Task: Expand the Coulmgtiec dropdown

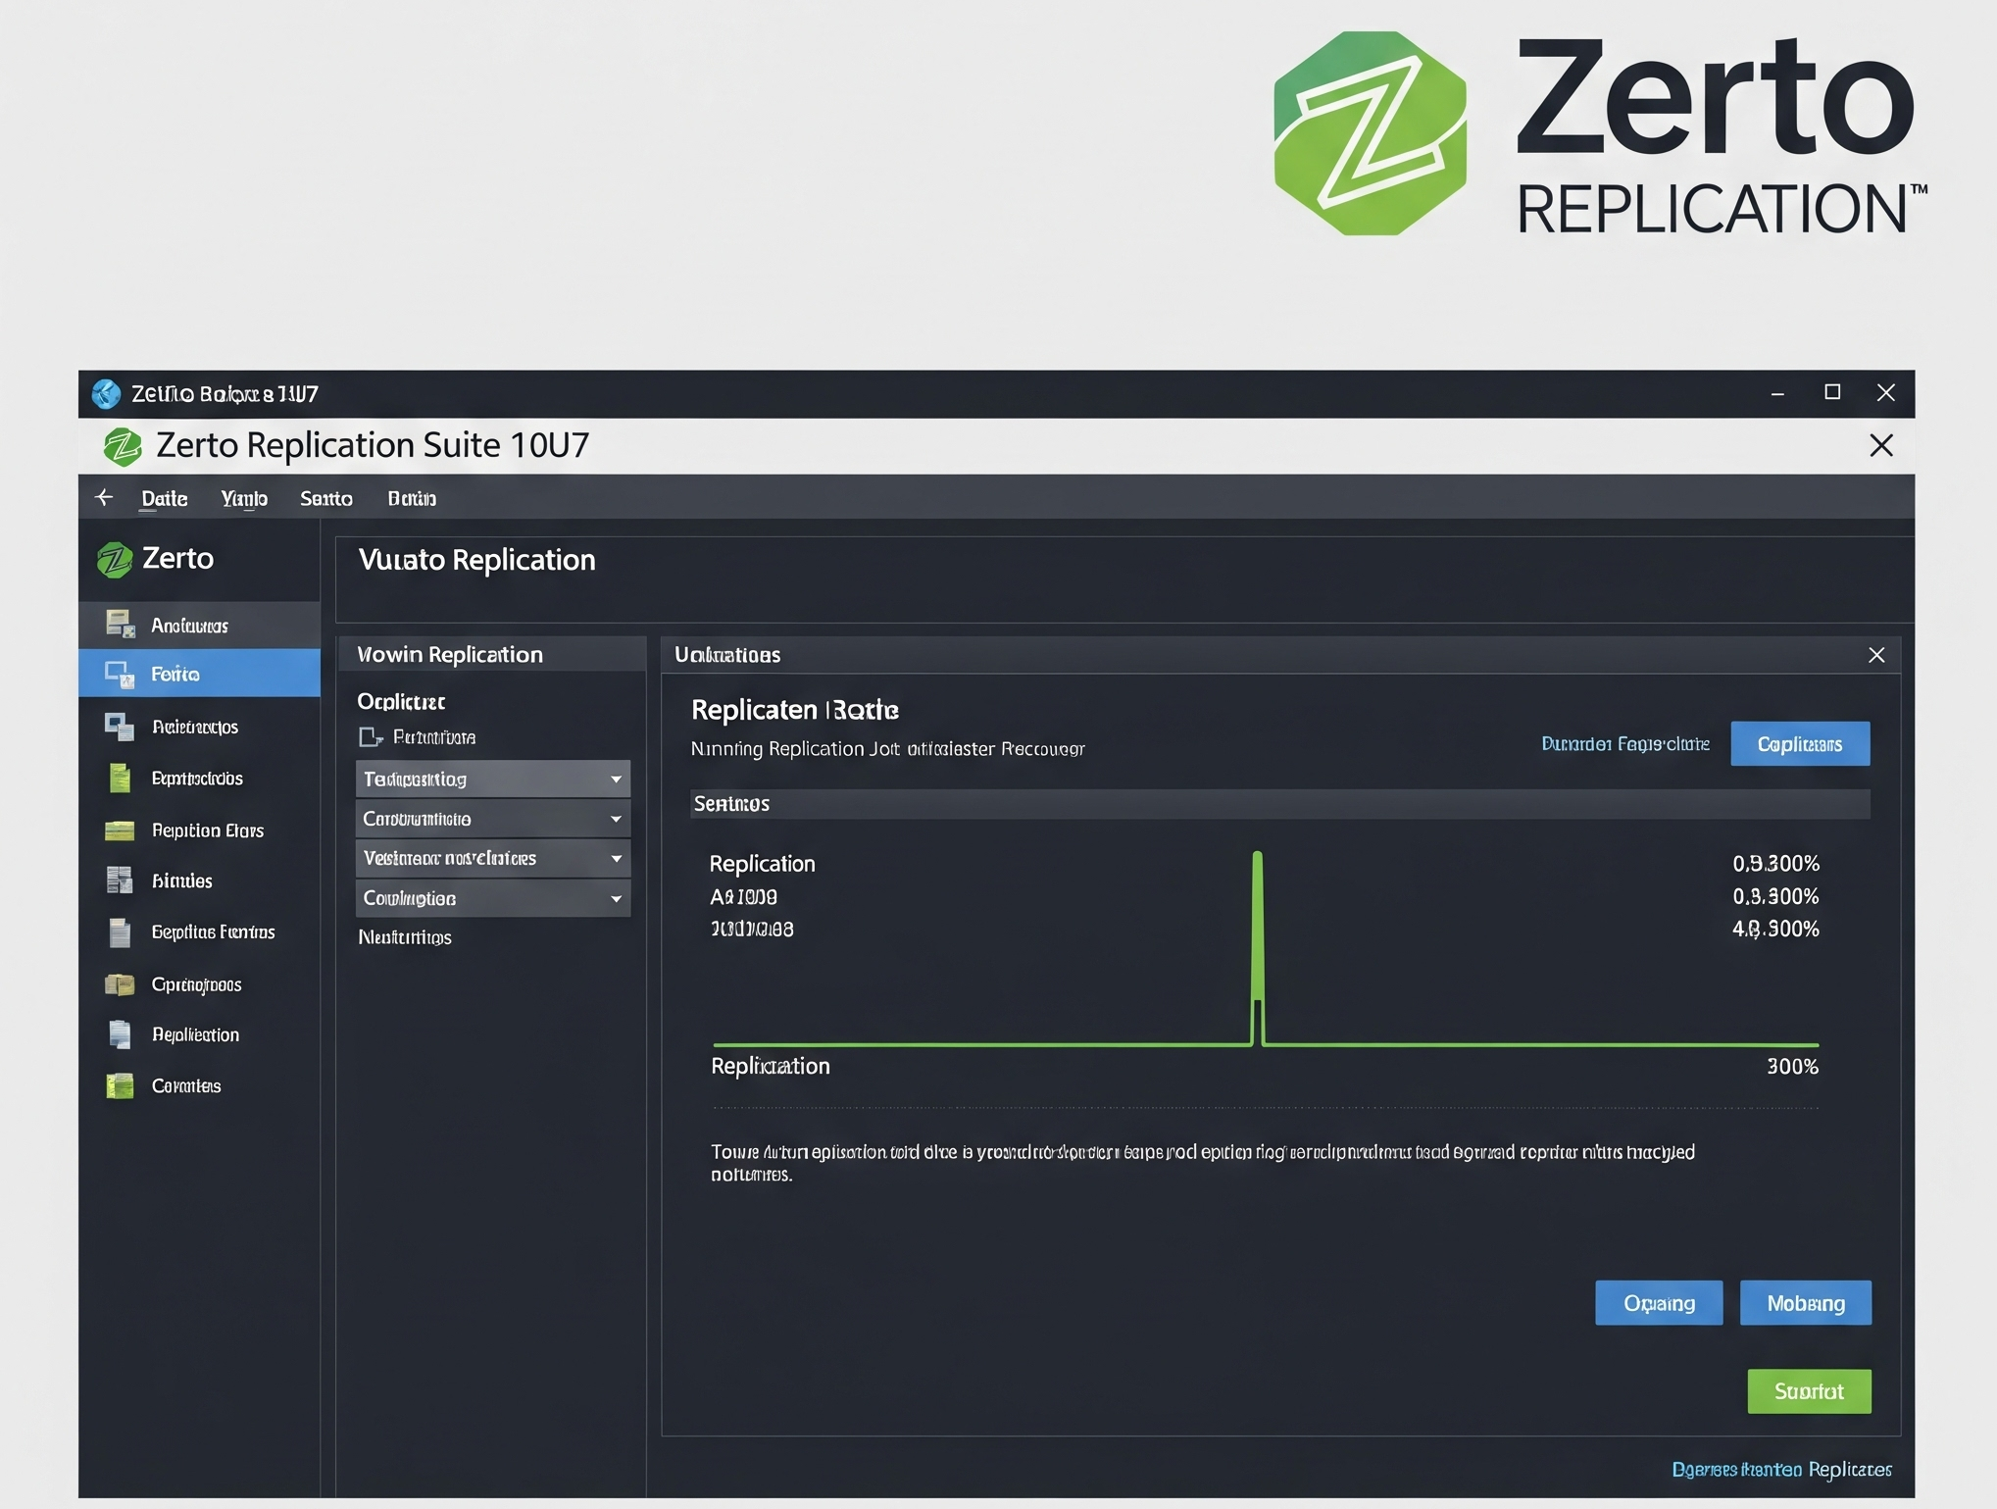Action: (x=492, y=898)
